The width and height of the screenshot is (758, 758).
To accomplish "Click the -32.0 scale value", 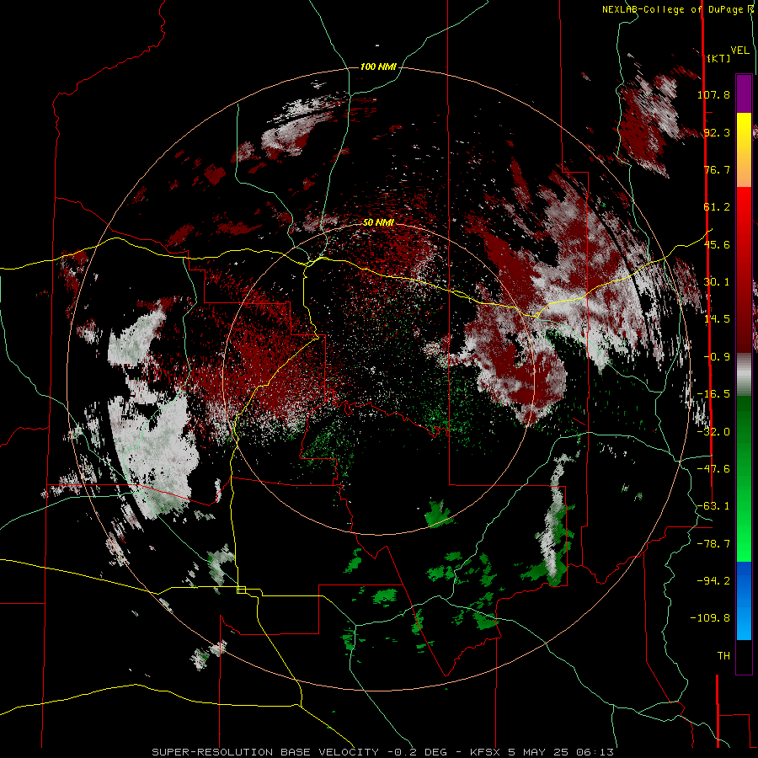I will coord(713,432).
